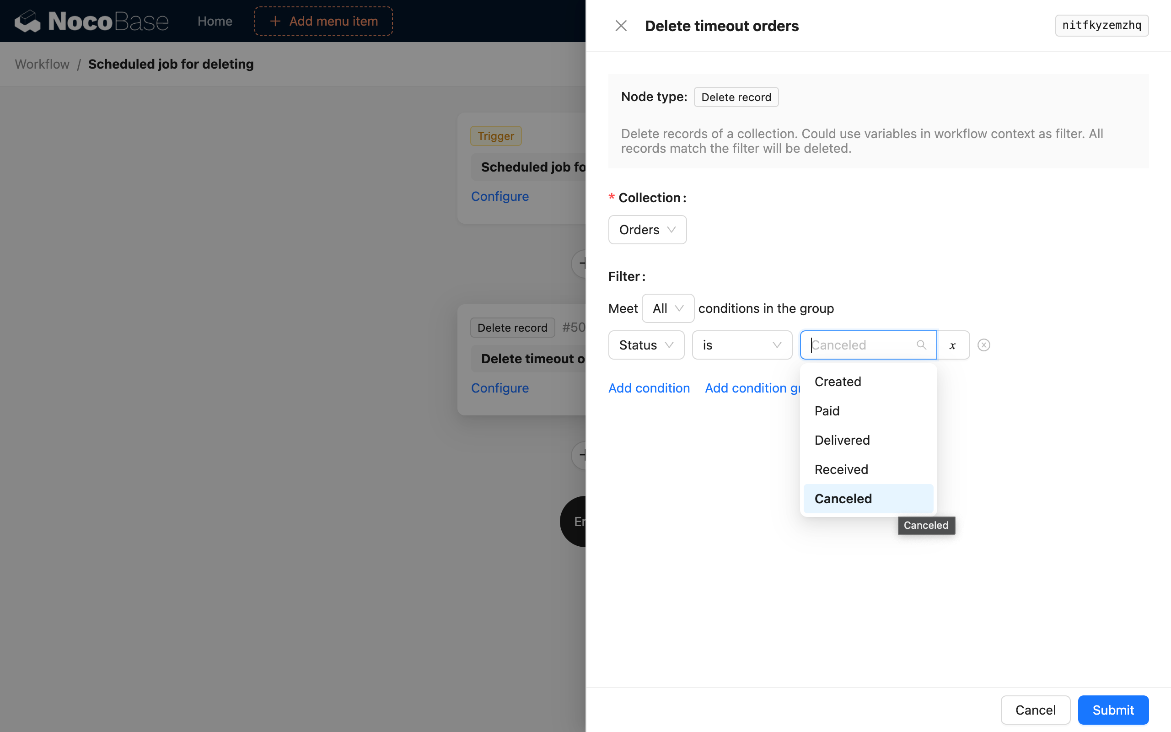Viewport: 1171px width, 732px height.
Task: Select the Received option
Action: 841,469
